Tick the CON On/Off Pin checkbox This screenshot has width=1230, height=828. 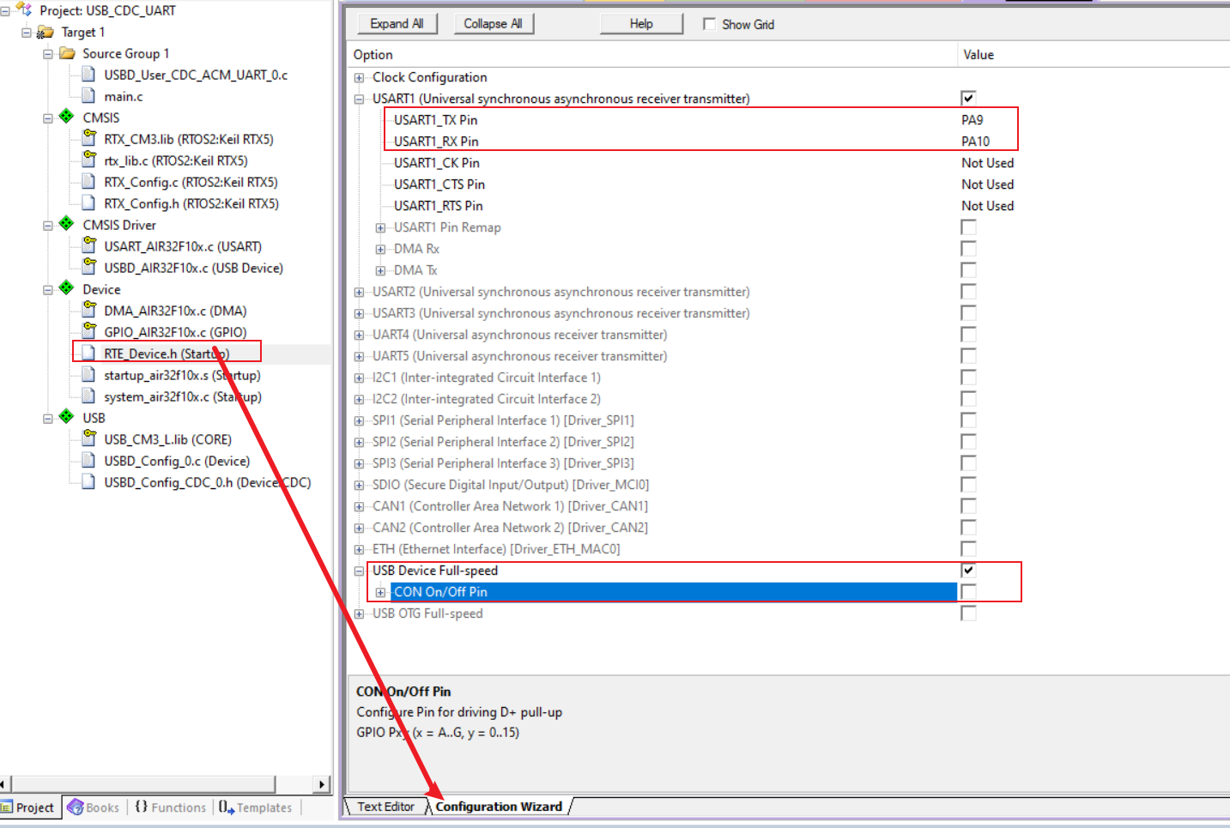[x=968, y=592]
